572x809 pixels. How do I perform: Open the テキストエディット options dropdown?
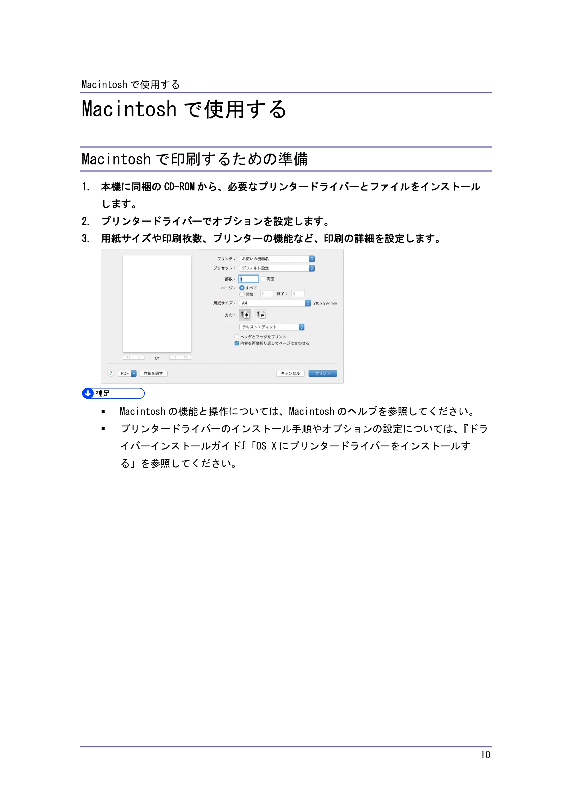click(x=272, y=327)
